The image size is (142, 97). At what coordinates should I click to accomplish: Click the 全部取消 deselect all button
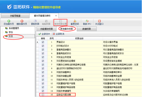pos(58,34)
